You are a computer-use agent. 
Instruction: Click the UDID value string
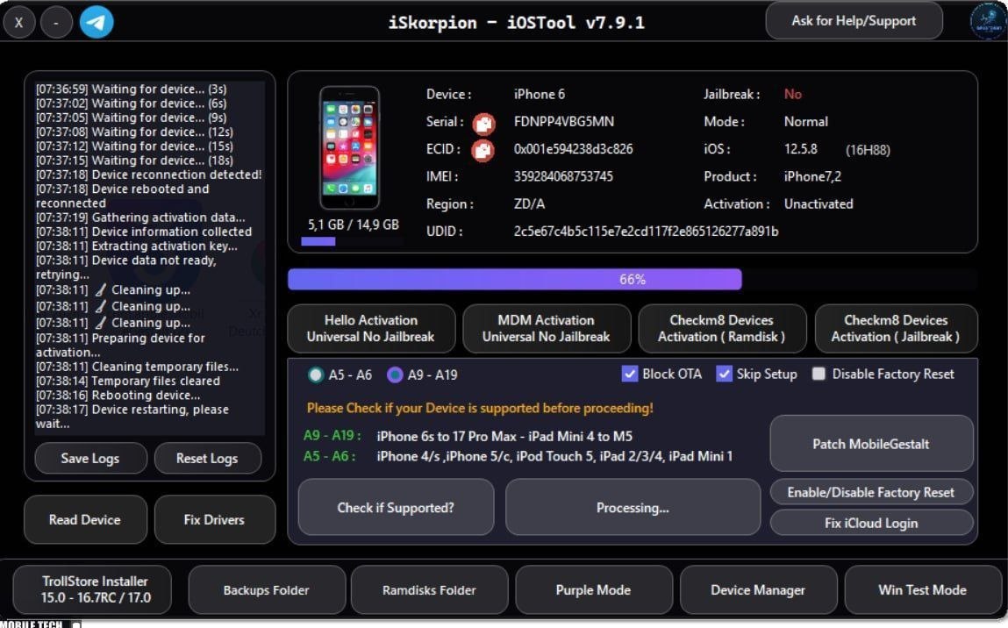(646, 232)
